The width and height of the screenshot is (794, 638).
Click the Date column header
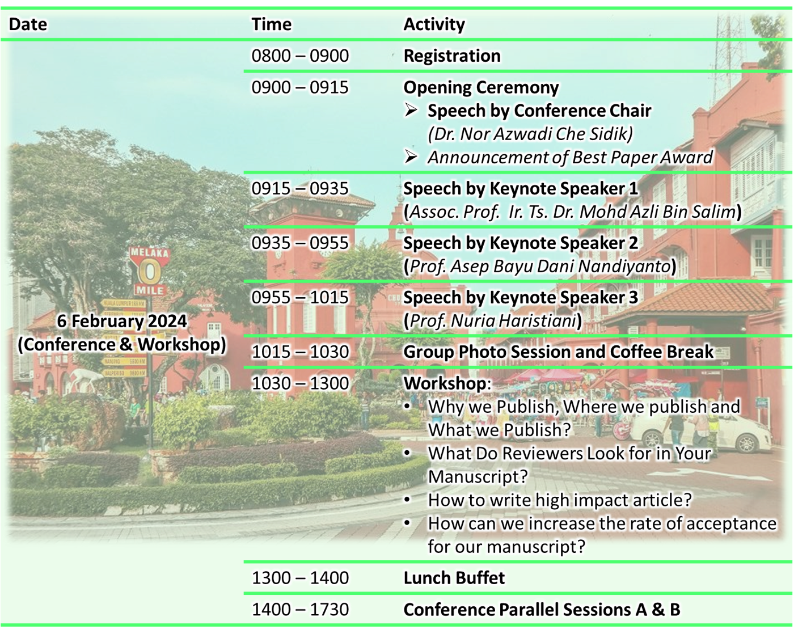point(28,24)
